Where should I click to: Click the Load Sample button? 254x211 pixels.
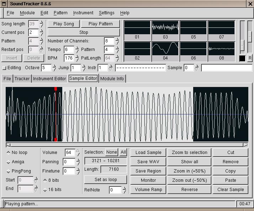(148, 153)
